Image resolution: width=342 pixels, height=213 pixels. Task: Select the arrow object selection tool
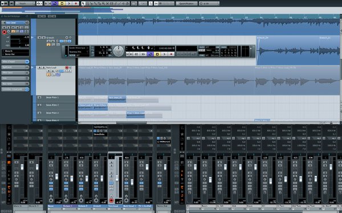(x=83, y=3)
